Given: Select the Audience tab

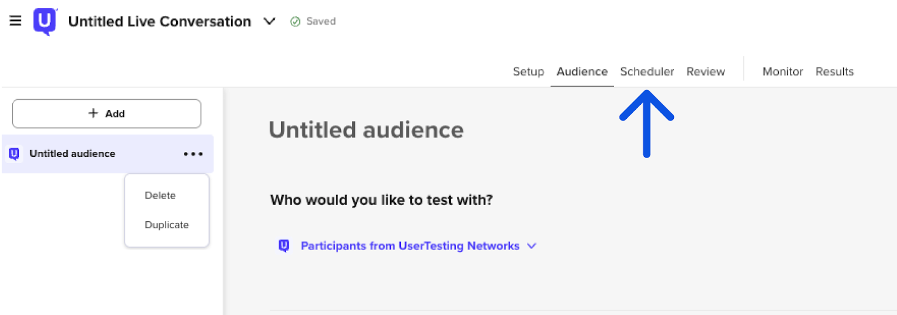Looking at the screenshot, I should pos(581,72).
